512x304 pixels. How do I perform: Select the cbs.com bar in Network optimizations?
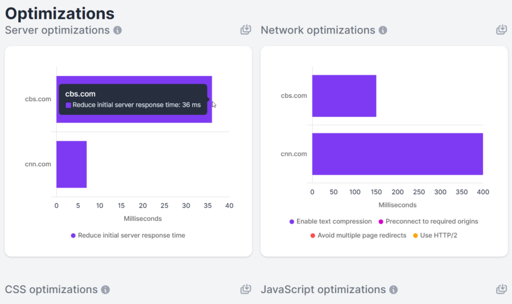(344, 96)
